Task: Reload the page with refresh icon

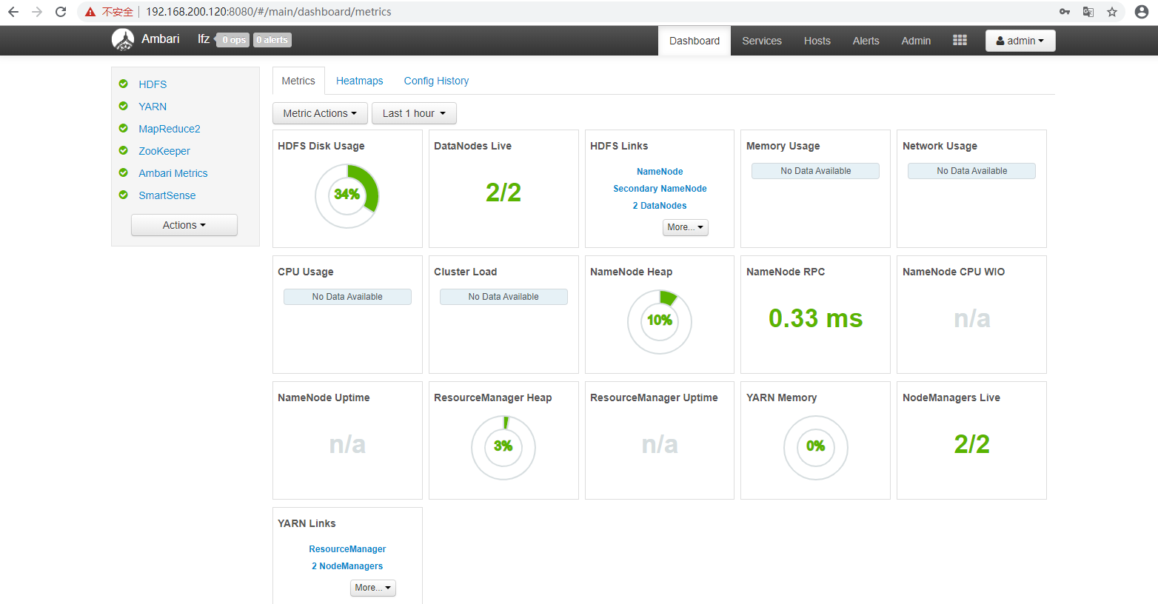Action: tap(61, 12)
